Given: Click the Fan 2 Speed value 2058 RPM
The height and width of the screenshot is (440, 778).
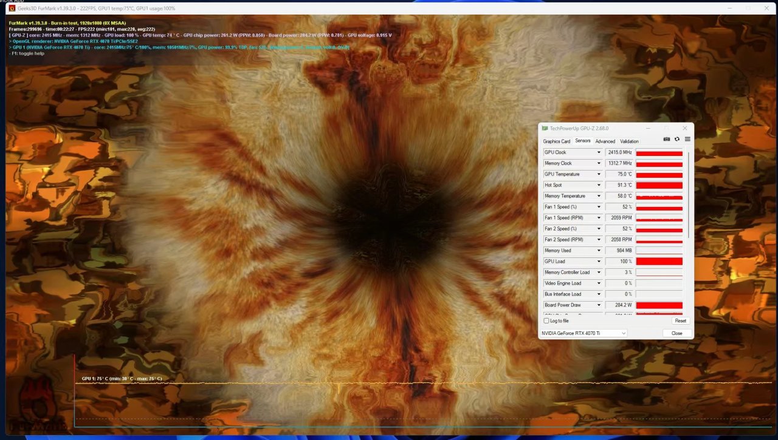Looking at the screenshot, I should pos(619,240).
